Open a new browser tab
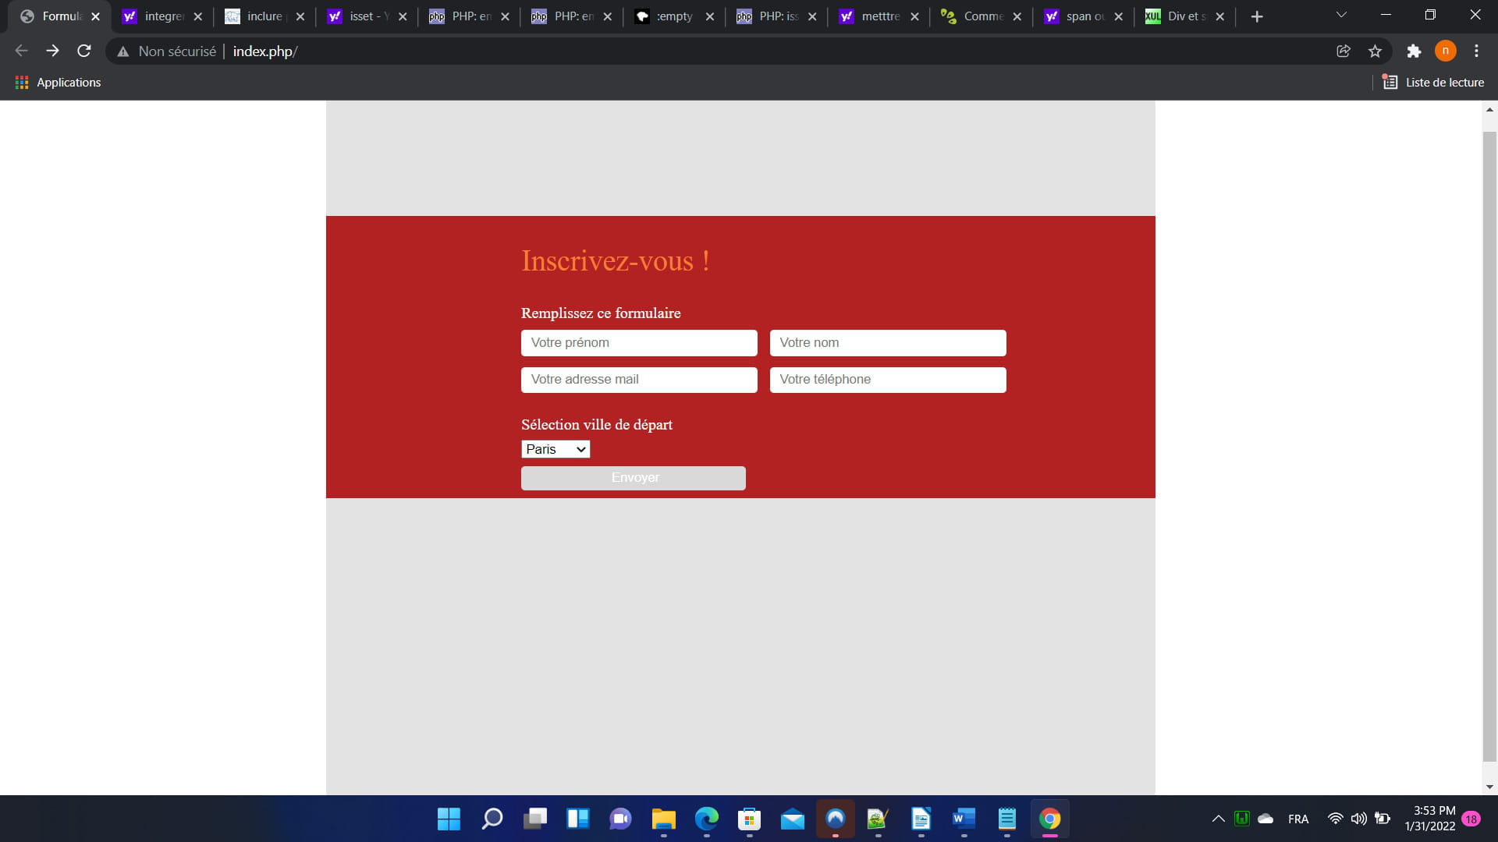 pyautogui.click(x=1256, y=16)
